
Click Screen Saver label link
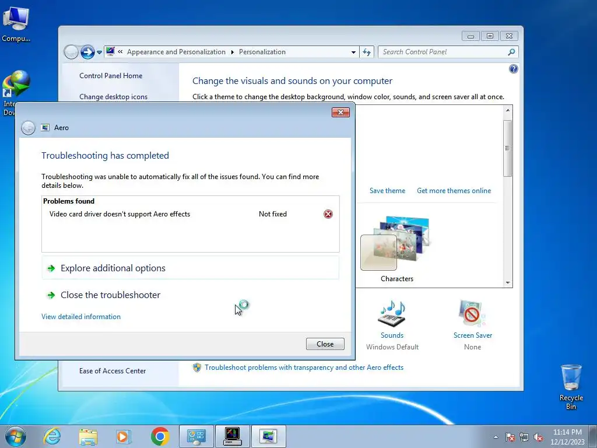click(x=472, y=335)
